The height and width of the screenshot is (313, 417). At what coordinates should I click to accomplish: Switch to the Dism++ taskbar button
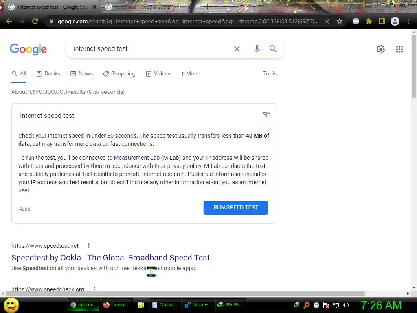coord(198,305)
